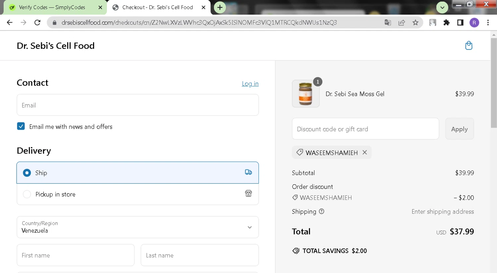Open the shopping bag cart icon
Image resolution: width=497 pixels, height=273 pixels.
(469, 45)
